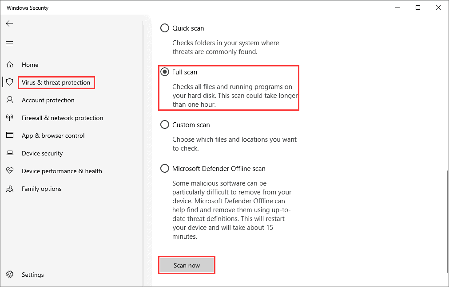The width and height of the screenshot is (449, 287).
Task: Select the Quick scan radio button
Action: tap(165, 28)
